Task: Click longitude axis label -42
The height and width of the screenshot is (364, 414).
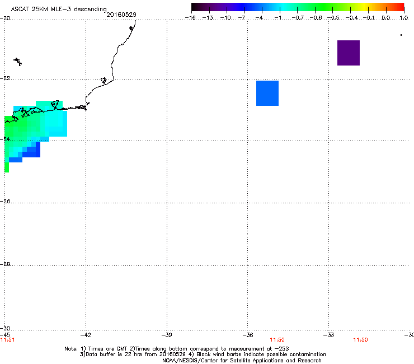Action: pos(85,335)
